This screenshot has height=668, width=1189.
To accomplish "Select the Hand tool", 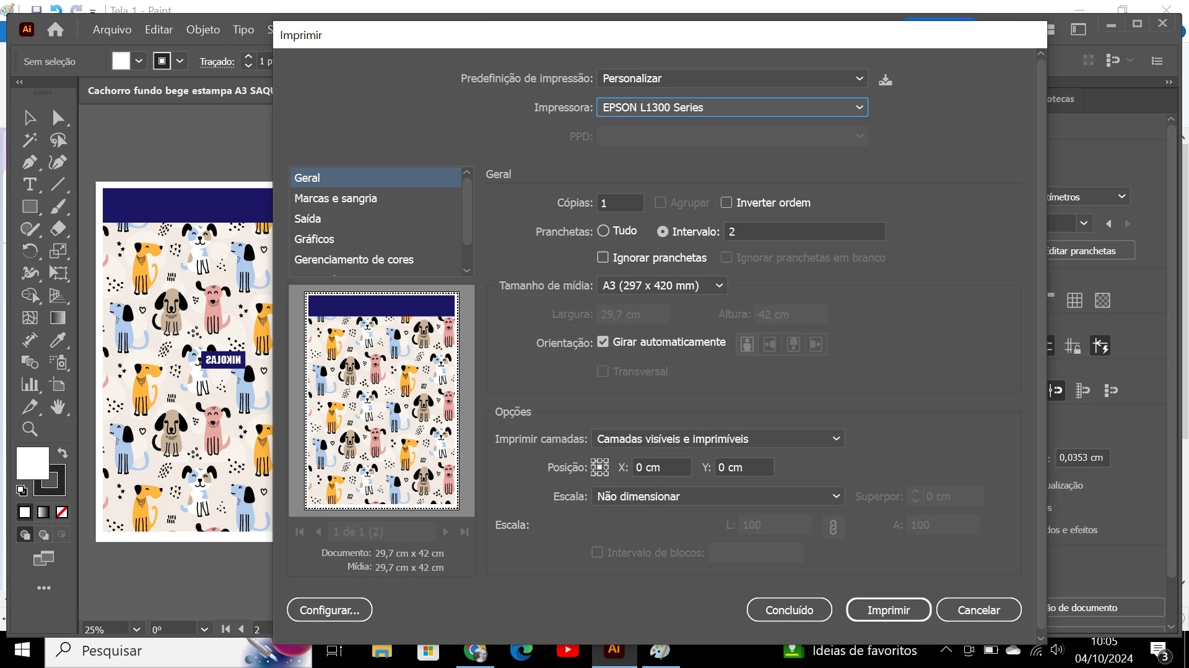I will click(58, 407).
